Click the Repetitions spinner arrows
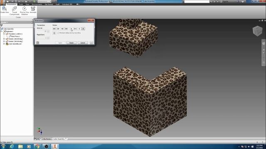Screen dimensions: 266x149 click(48, 38)
